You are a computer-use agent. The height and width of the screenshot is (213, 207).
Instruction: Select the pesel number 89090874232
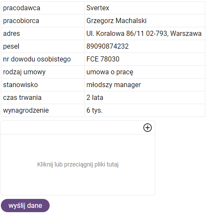point(107,47)
